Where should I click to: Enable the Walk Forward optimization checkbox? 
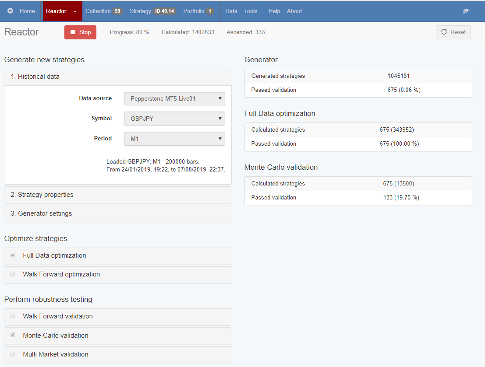[x=13, y=274]
